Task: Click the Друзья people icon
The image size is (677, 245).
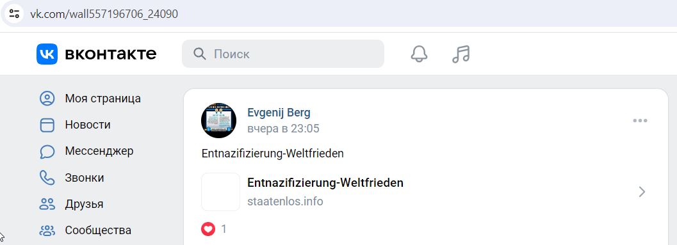Action: [x=47, y=204]
